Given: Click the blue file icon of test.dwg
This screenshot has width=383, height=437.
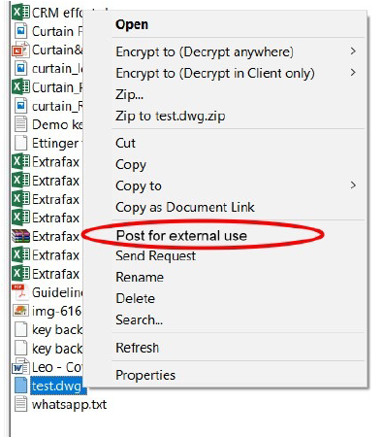Looking at the screenshot, I should (21, 386).
